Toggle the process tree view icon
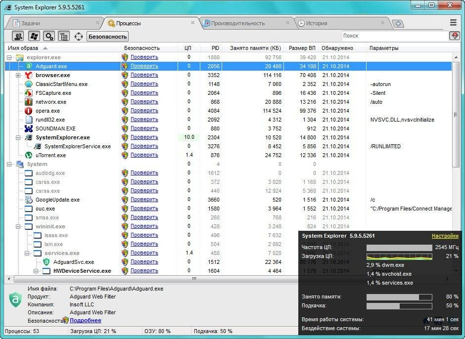Image resolution: width=465 pixels, height=339 pixels. click(64, 37)
